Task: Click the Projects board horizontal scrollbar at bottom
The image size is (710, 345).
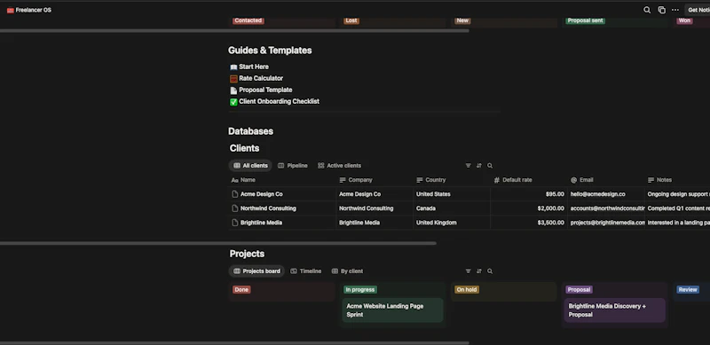Action: tap(234, 343)
